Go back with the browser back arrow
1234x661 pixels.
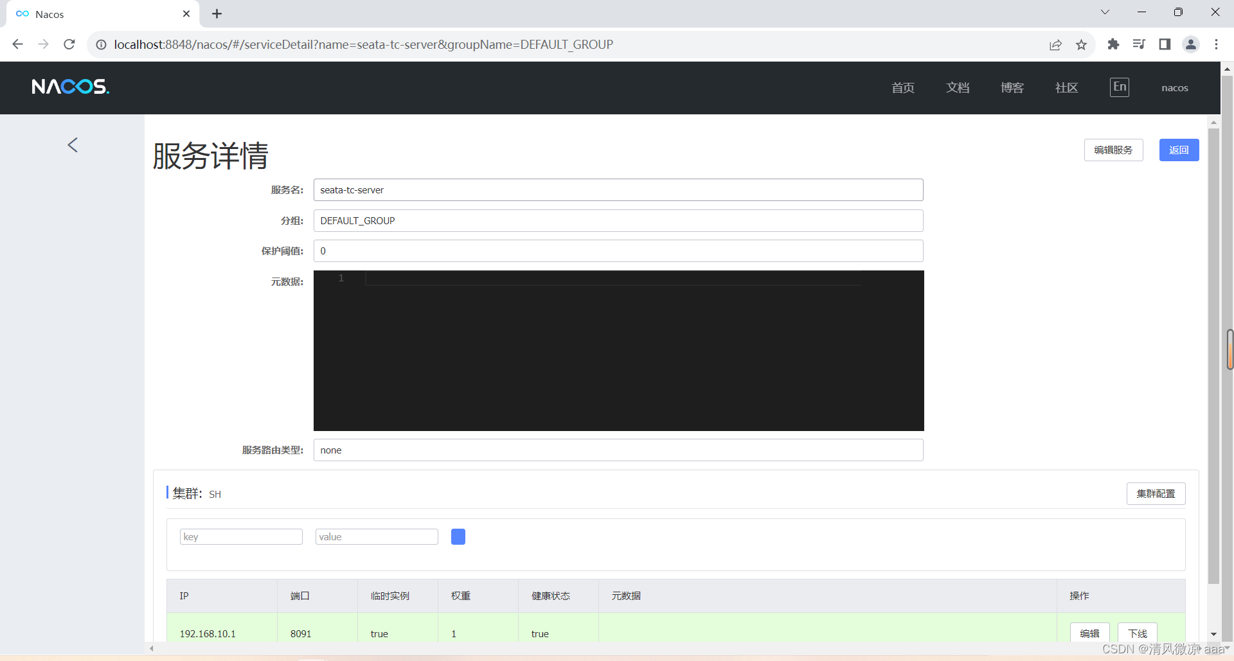point(17,44)
